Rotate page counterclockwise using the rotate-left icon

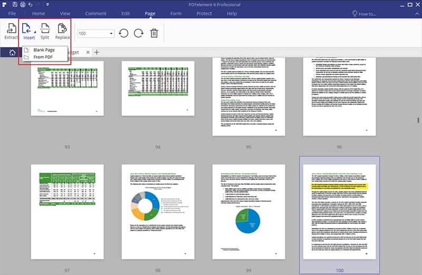click(x=123, y=33)
